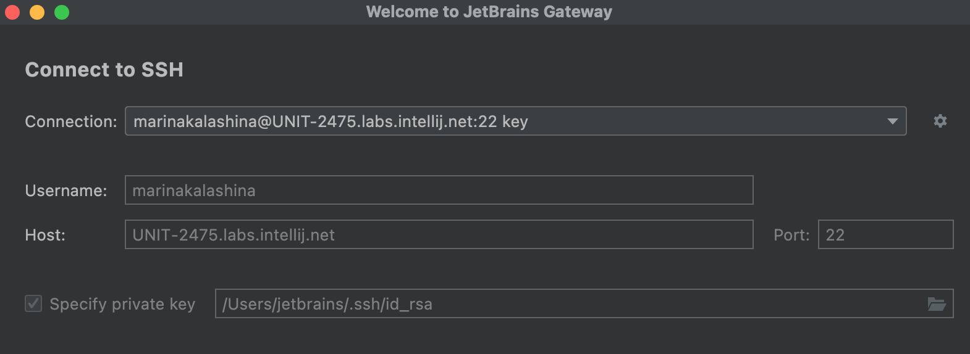Viewport: 970px width, 354px height.
Task: Click into the Username field
Action: tap(439, 190)
